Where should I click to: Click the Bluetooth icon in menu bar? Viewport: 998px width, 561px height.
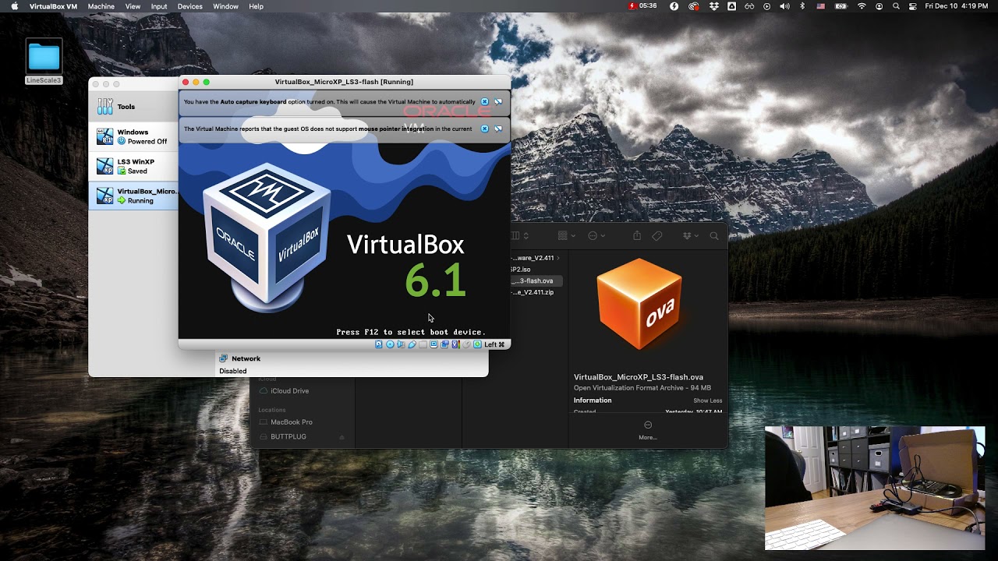pyautogui.click(x=802, y=6)
